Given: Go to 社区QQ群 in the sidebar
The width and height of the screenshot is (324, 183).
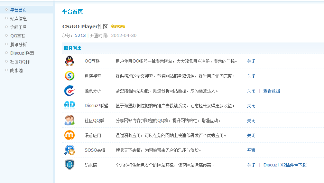Looking at the screenshot, I should (20, 62).
